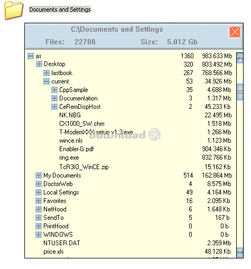This screenshot has height=269, width=251.
Task: Expand the CeRemDispHost folder
Action: (x=54, y=107)
